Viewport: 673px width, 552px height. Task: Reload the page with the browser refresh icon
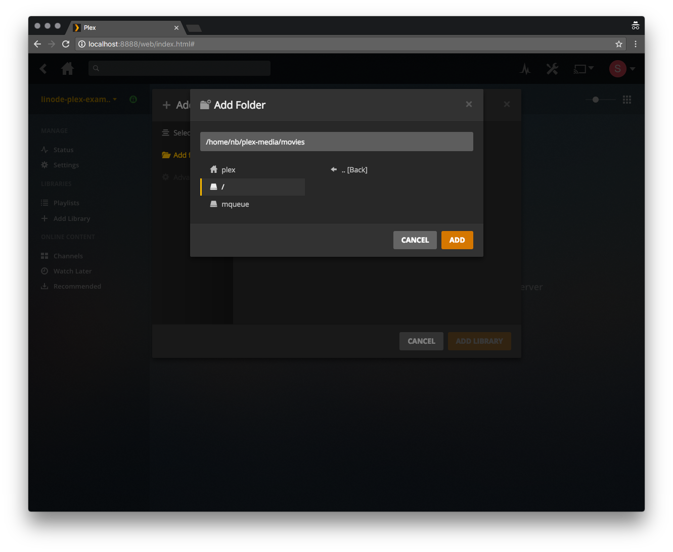click(x=66, y=44)
